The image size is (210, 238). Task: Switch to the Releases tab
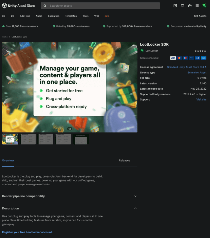125,160
